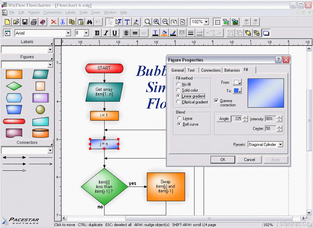
Task: Select the No fill radio button
Action: click(x=179, y=84)
